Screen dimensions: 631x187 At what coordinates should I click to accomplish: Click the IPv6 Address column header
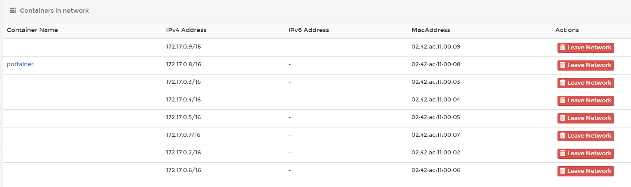[x=309, y=30]
